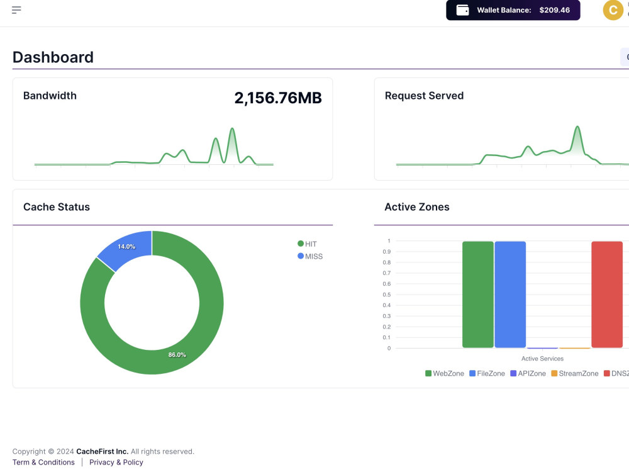Open the Term & Conditions link
The width and height of the screenshot is (629, 472).
(43, 462)
